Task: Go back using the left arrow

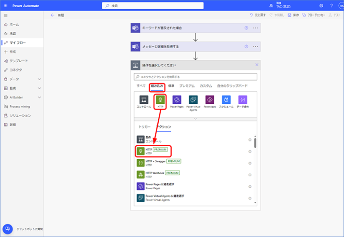Action: click(x=52, y=15)
